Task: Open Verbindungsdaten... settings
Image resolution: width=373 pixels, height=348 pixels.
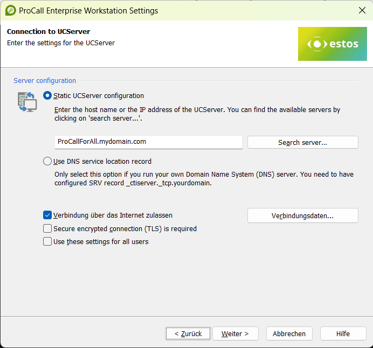Action: [x=302, y=215]
